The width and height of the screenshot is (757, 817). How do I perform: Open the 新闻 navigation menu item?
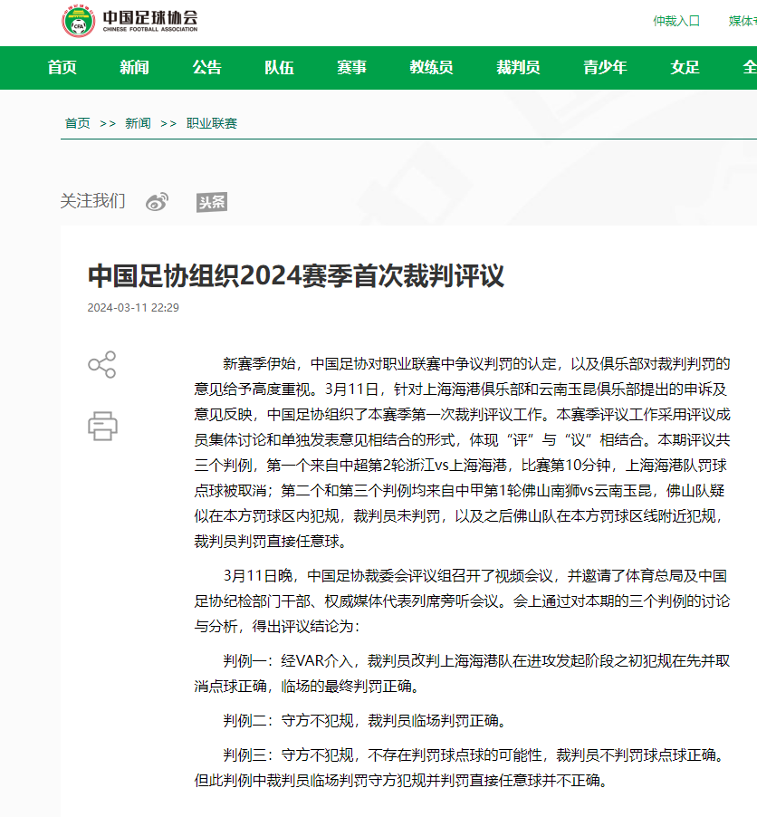tap(134, 68)
